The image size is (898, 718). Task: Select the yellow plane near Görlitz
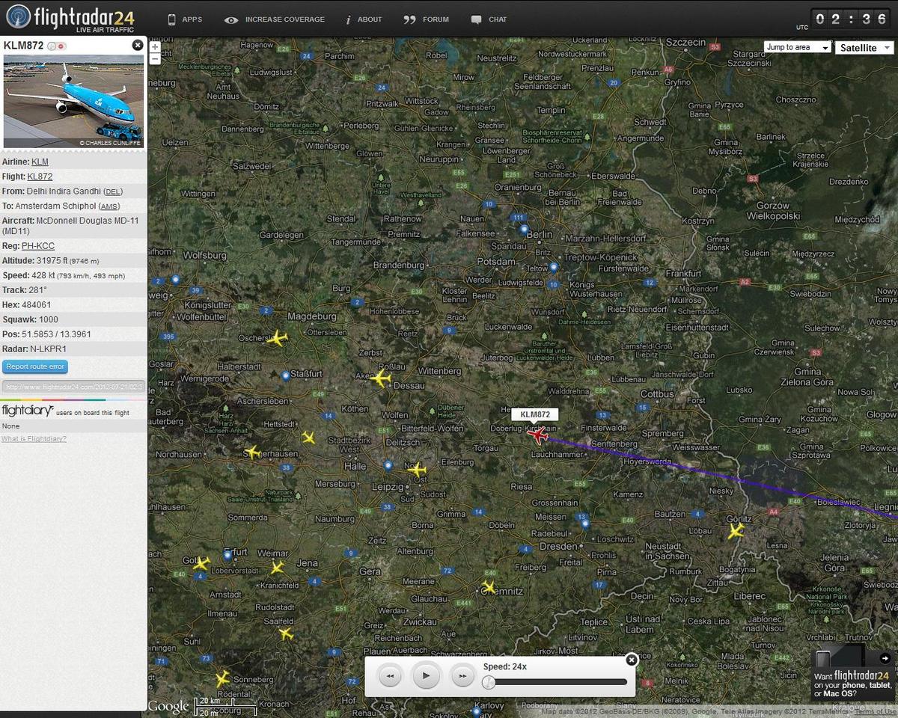(736, 531)
